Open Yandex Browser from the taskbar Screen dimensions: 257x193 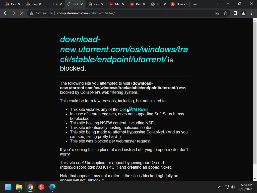[41, 187]
